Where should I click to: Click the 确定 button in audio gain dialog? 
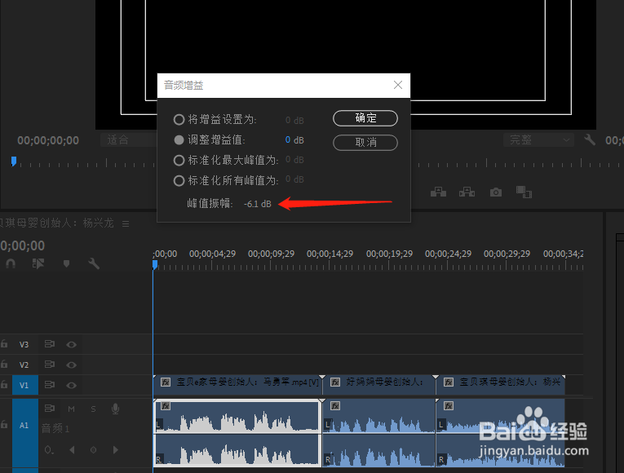pos(365,118)
